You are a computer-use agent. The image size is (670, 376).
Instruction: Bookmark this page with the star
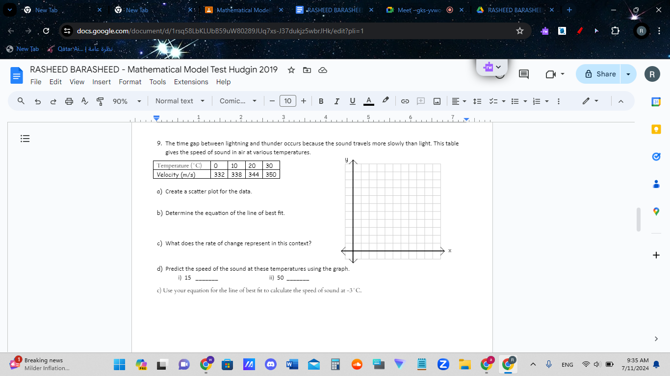pyautogui.click(x=520, y=31)
